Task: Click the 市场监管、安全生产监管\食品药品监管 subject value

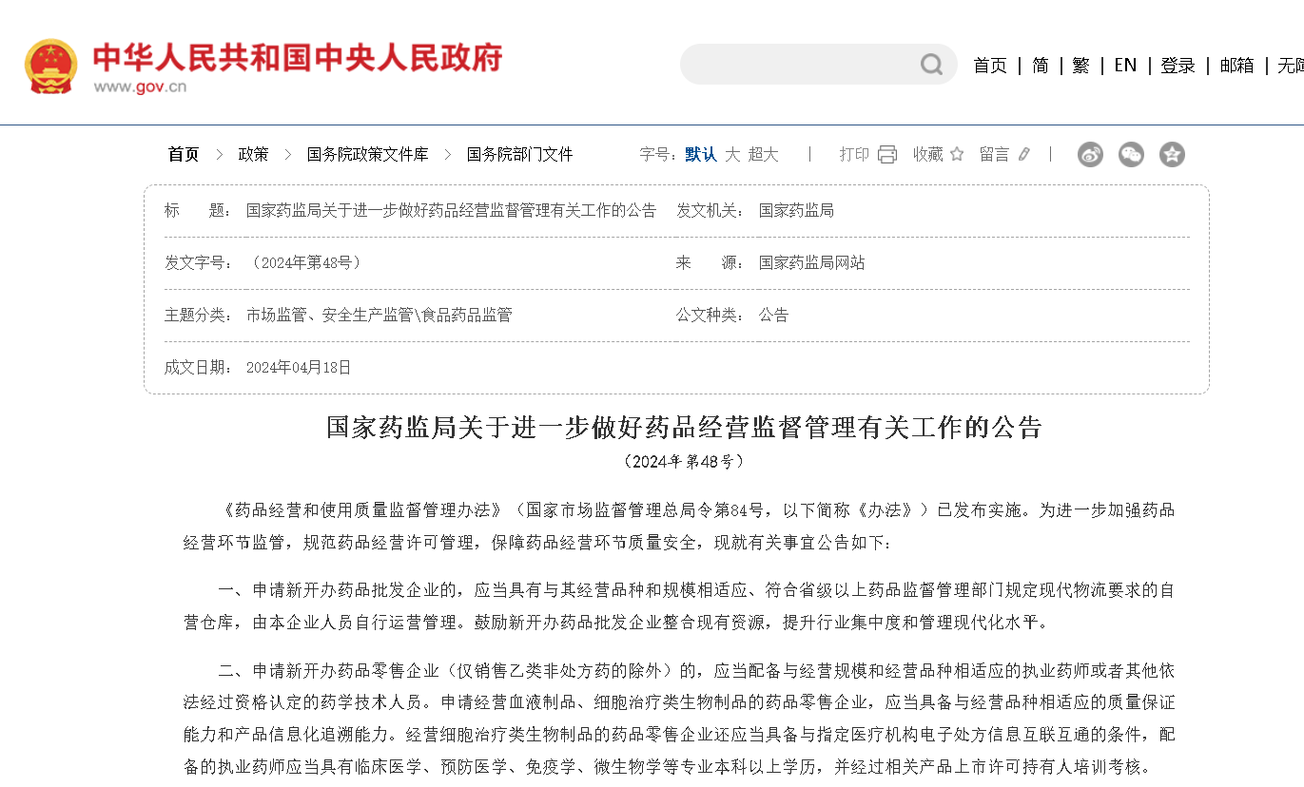Action: coord(379,315)
